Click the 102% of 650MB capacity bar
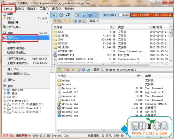This screenshot has width=174, height=139. point(151,15)
